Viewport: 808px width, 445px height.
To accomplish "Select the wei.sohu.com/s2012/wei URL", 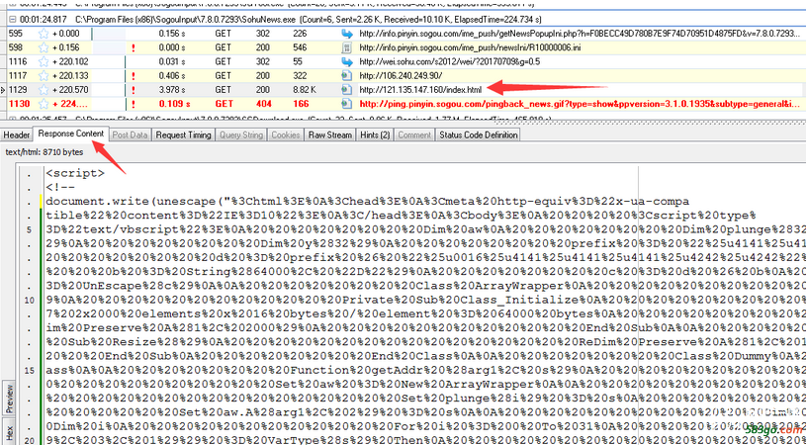I will tap(450, 61).
